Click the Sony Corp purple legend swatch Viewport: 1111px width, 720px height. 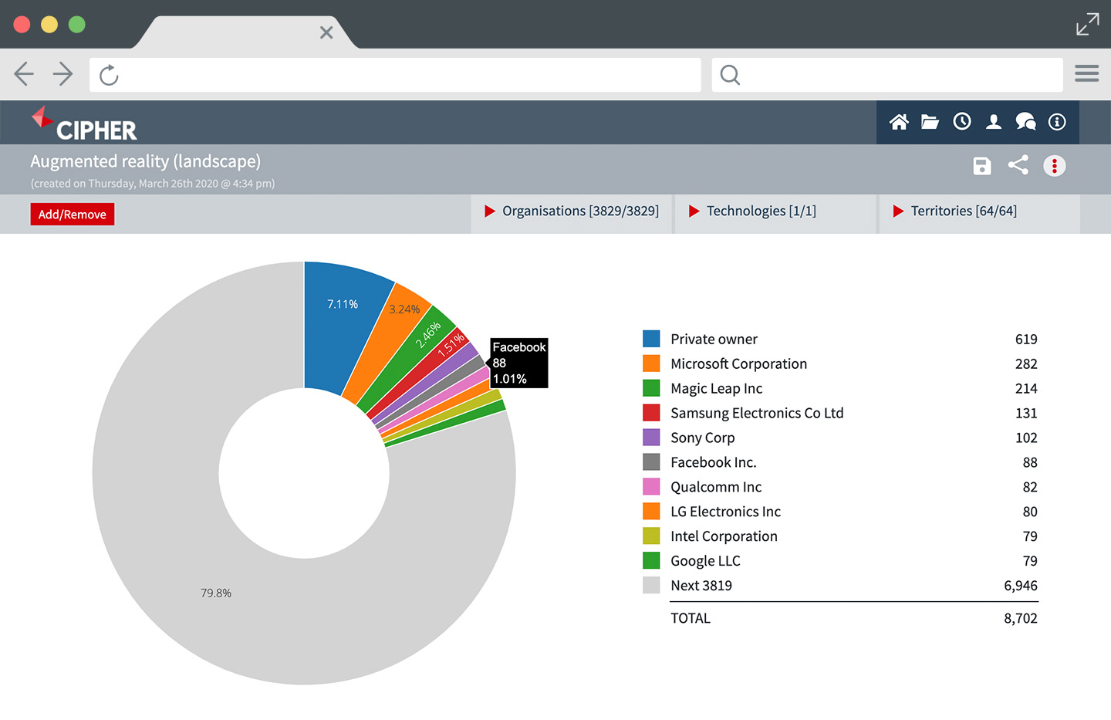tap(651, 438)
